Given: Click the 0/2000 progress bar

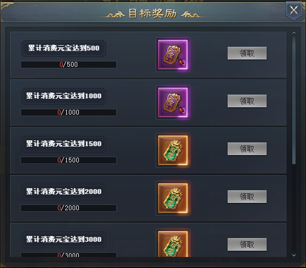Looking at the screenshot, I should click(x=68, y=208).
